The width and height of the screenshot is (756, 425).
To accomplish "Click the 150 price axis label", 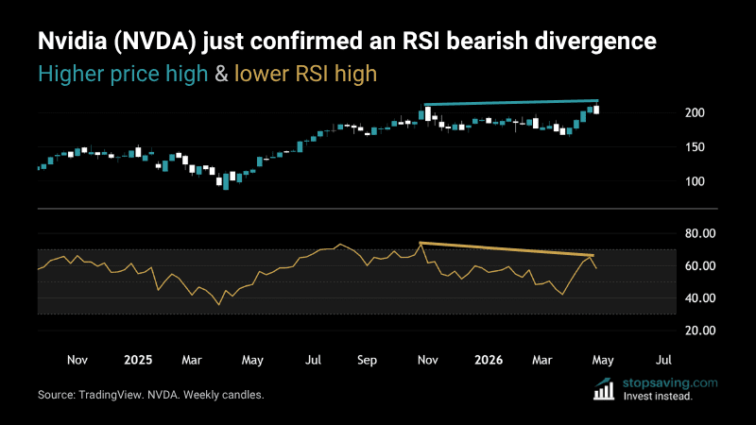I will [695, 147].
